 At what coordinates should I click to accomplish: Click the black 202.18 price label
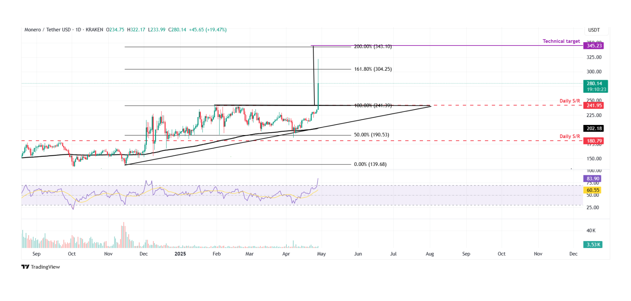[x=594, y=128]
